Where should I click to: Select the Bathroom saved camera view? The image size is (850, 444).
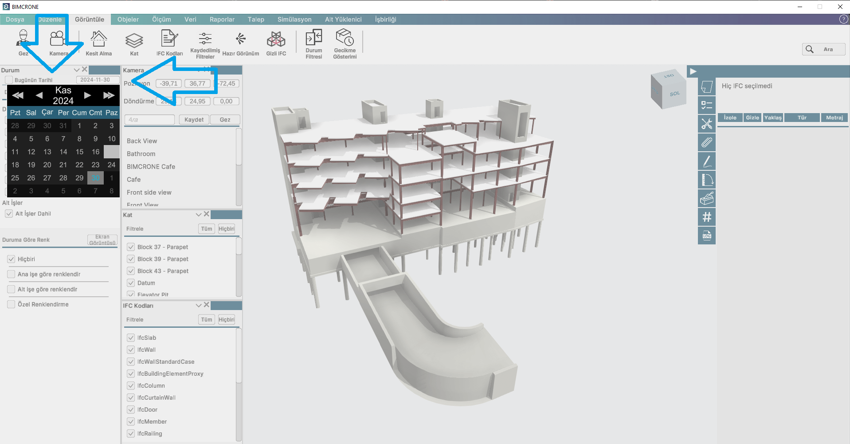click(x=141, y=154)
